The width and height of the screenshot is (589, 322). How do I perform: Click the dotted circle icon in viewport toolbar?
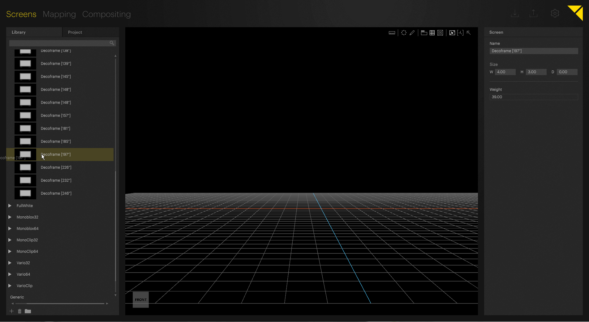pos(404,33)
